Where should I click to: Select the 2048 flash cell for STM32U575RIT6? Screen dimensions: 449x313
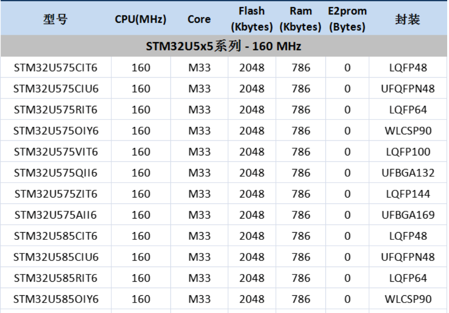coord(252,109)
